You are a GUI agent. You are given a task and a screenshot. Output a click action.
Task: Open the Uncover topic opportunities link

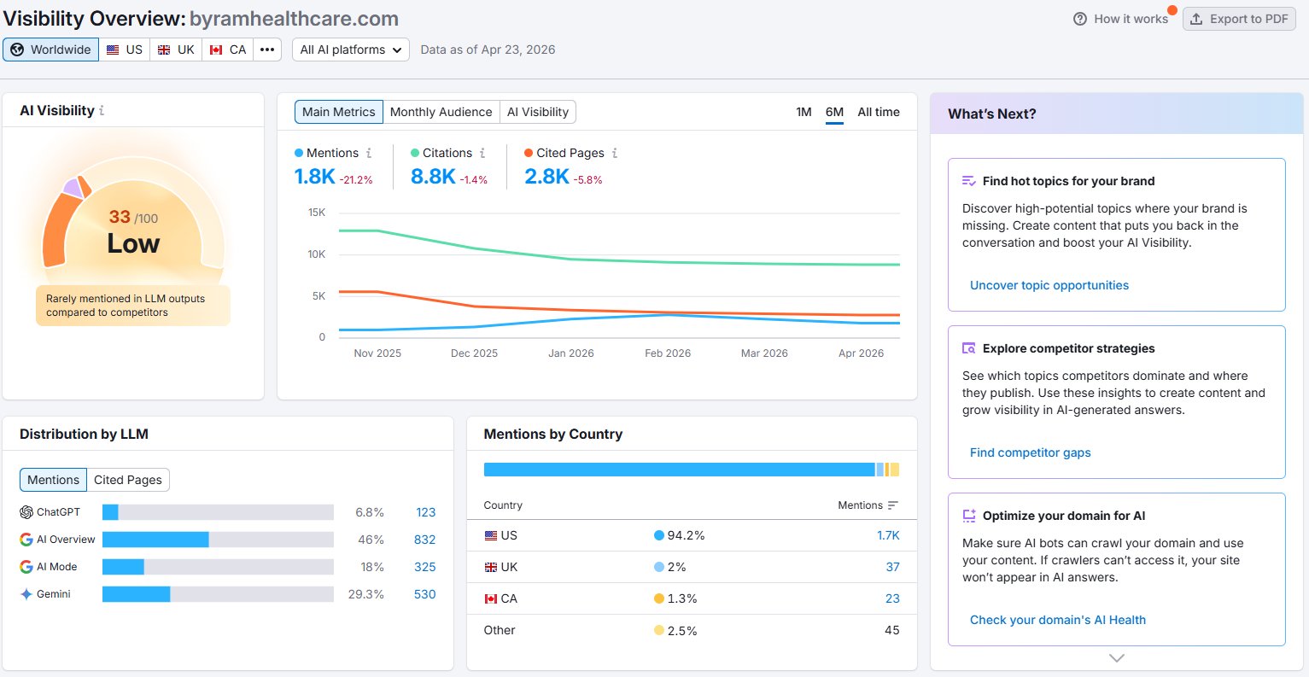pyautogui.click(x=1049, y=285)
